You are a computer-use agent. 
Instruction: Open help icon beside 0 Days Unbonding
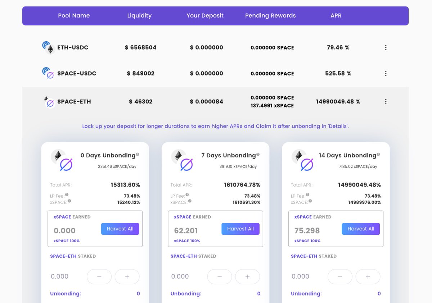(138, 155)
